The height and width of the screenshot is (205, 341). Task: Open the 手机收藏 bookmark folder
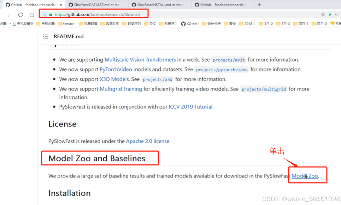(45, 24)
